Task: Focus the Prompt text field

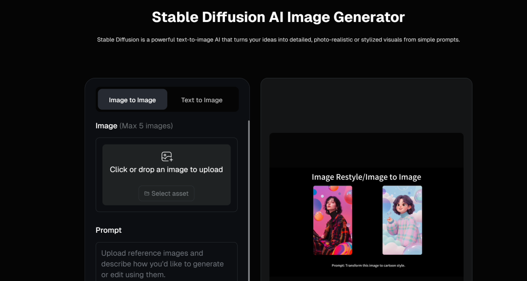Action: tap(166, 262)
